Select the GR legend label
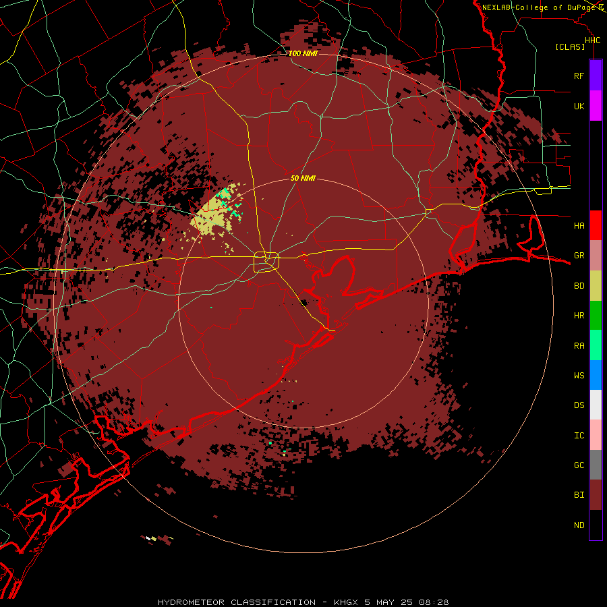 [x=579, y=256]
